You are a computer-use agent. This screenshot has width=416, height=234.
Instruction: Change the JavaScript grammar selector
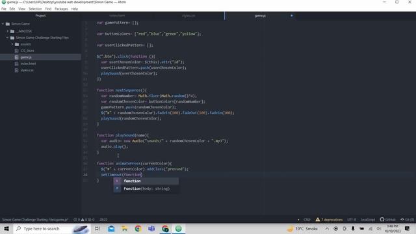(x=368, y=220)
